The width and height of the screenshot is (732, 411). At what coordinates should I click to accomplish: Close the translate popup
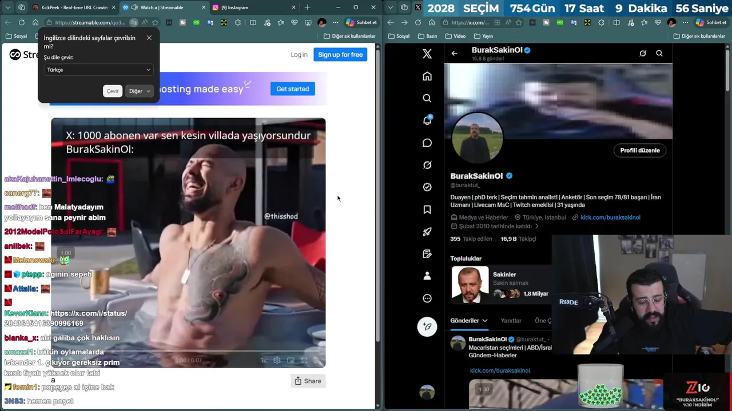tap(149, 38)
